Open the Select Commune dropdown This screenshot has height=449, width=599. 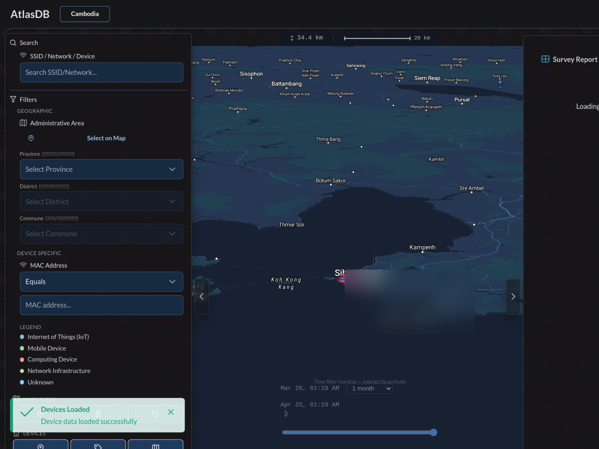coord(101,233)
